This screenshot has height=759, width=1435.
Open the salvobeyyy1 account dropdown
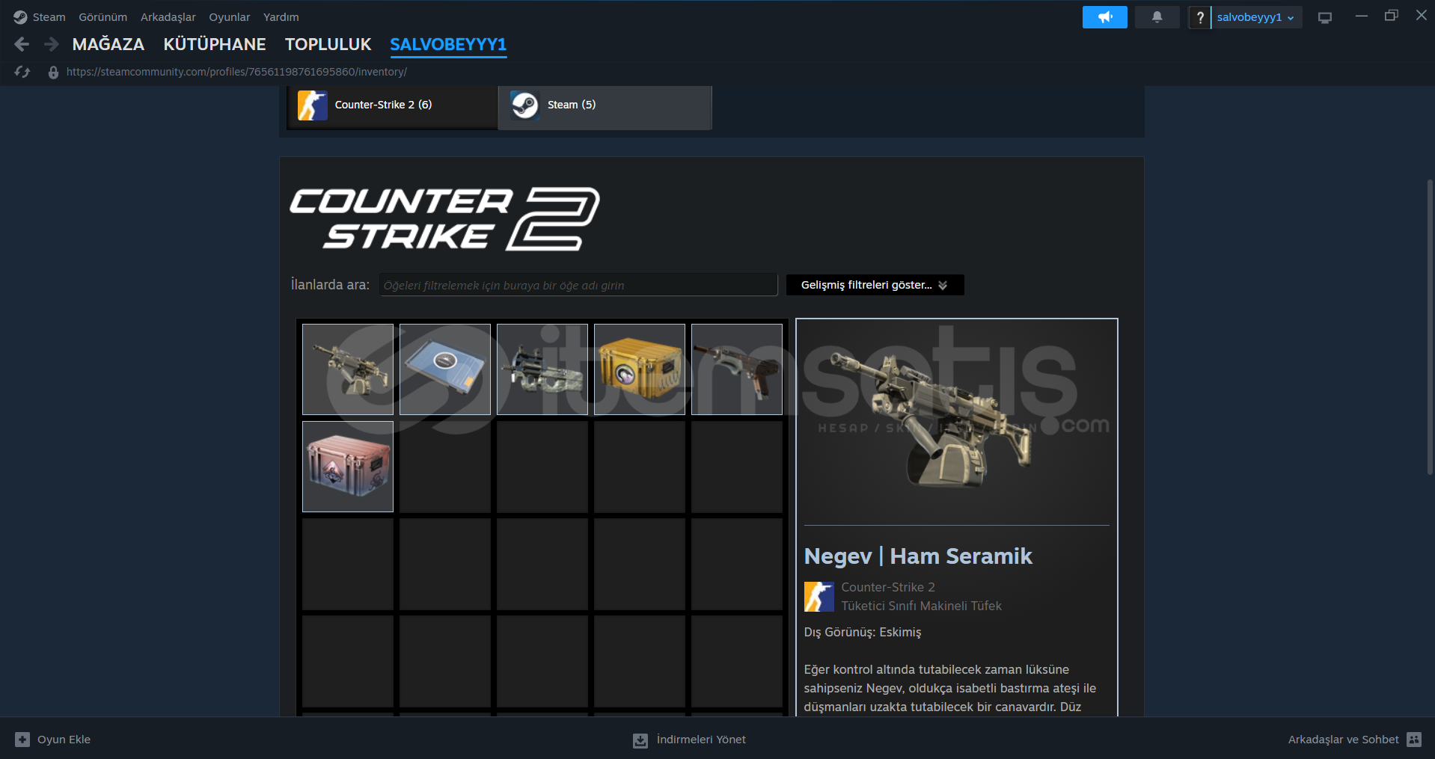click(1256, 17)
